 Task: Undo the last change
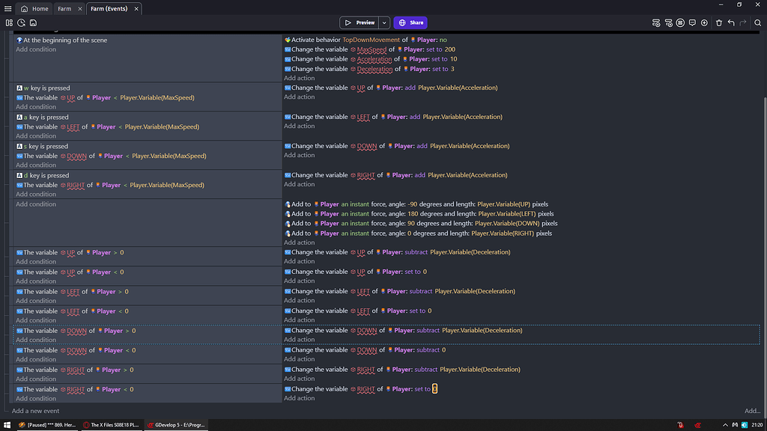731,22
